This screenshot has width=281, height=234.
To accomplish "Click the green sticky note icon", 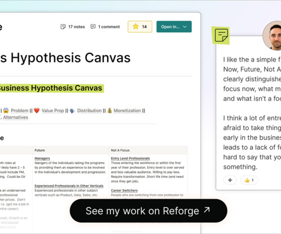I will point(221,35).
